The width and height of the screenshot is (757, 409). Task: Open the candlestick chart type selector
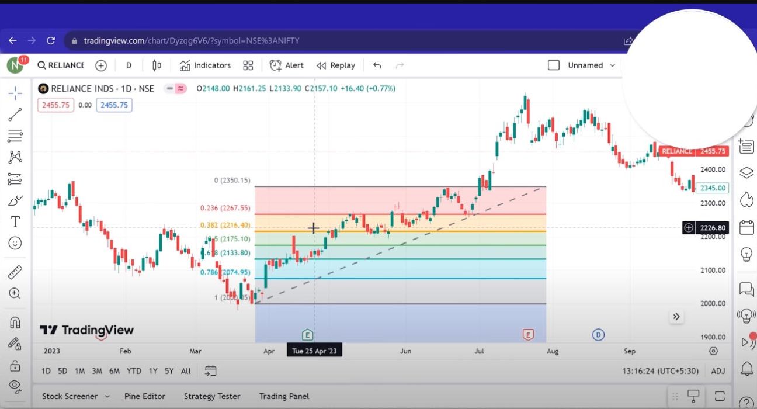tap(157, 65)
